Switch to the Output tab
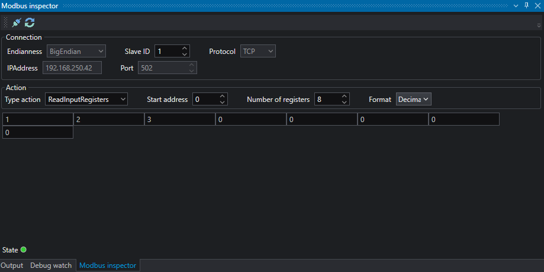The width and height of the screenshot is (544, 272). pyautogui.click(x=12, y=265)
